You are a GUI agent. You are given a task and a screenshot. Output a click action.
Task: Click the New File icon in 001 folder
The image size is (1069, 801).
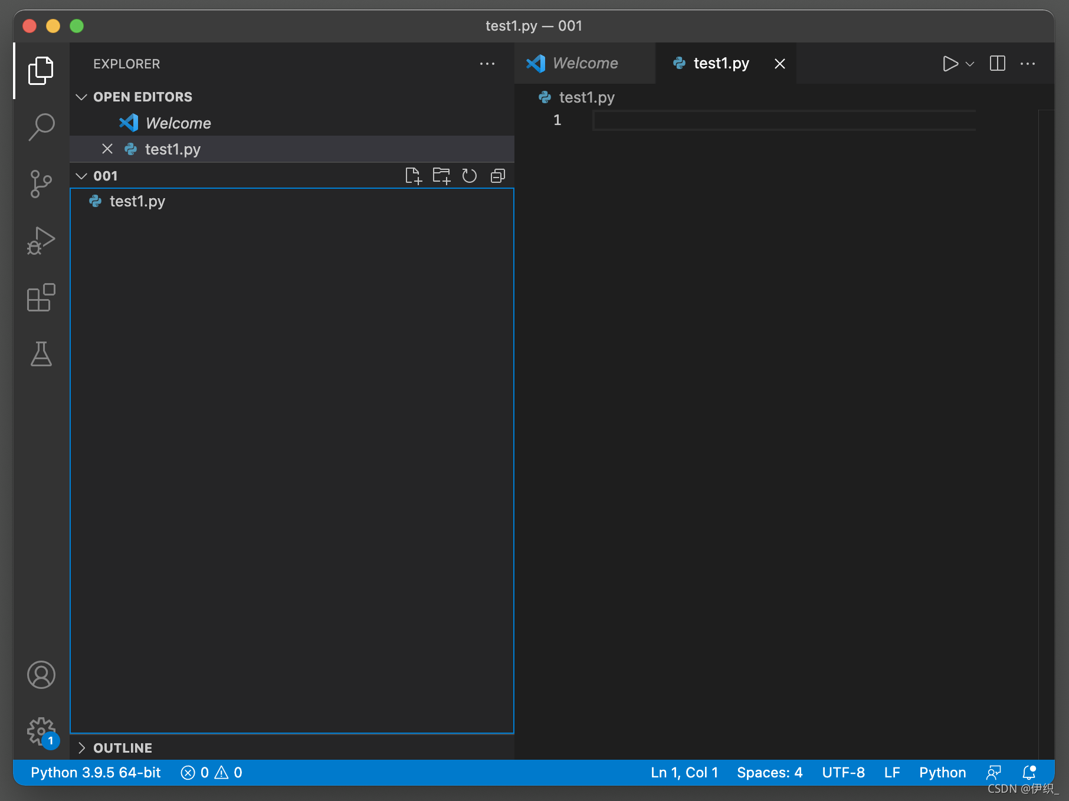414,176
